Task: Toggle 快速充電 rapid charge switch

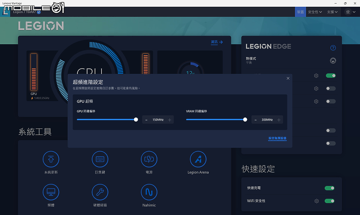Action: click(x=330, y=188)
